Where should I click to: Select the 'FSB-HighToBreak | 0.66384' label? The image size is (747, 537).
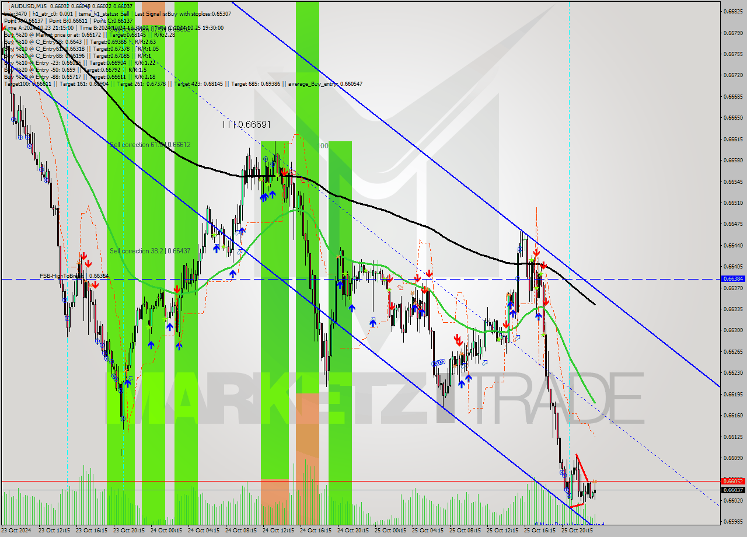tap(74, 276)
